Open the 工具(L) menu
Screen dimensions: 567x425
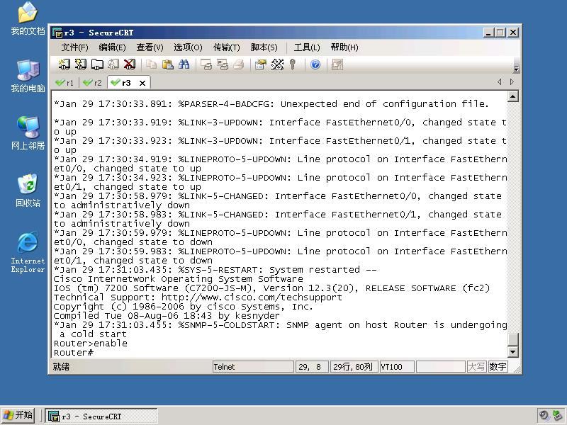click(307, 47)
